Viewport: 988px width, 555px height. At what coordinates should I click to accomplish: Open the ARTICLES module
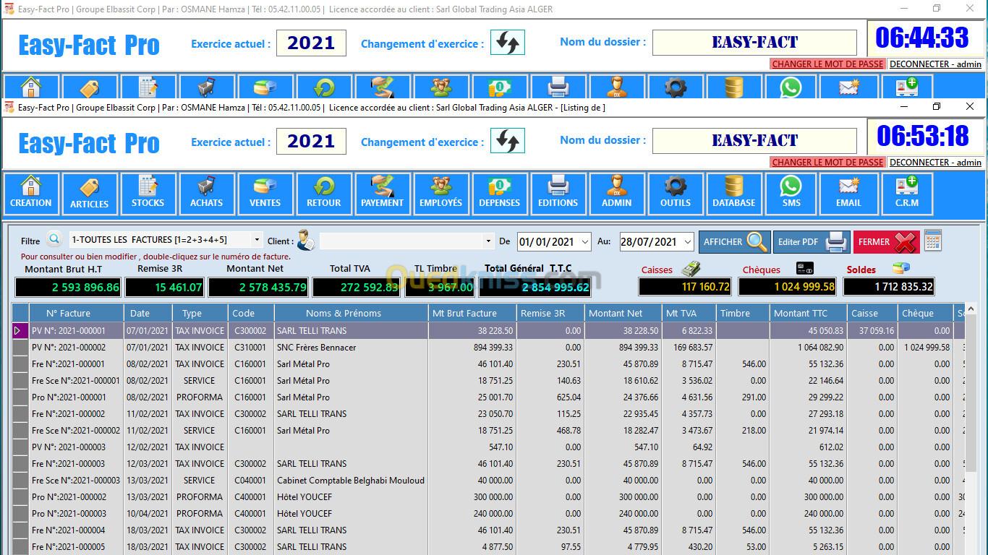point(89,193)
